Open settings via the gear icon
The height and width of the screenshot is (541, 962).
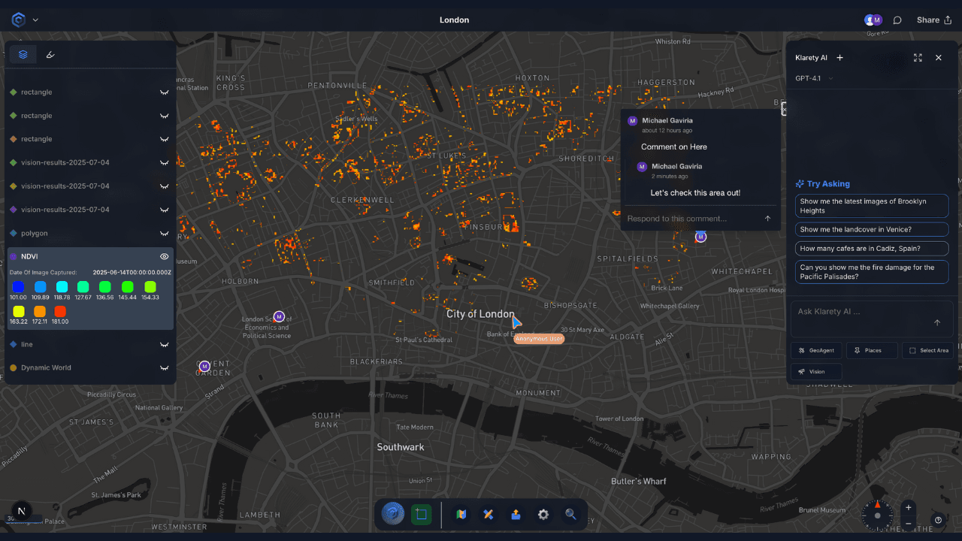(543, 515)
